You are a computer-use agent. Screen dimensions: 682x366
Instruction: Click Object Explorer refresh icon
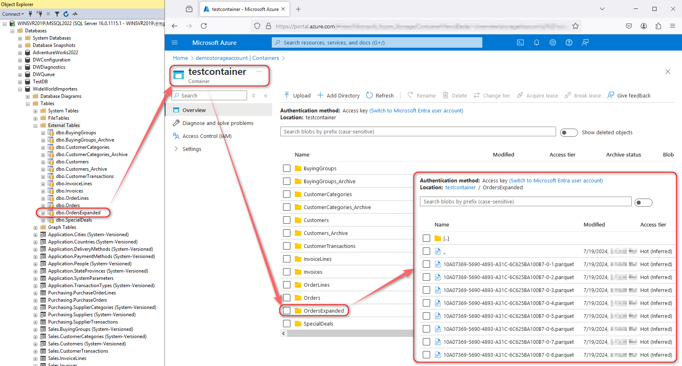66,14
